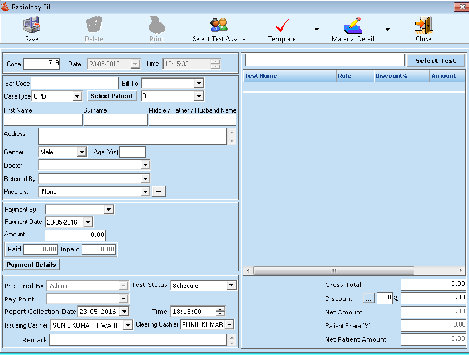Click into the First Name field
Viewport: 469px width, 355px height.
pyautogui.click(x=43, y=120)
